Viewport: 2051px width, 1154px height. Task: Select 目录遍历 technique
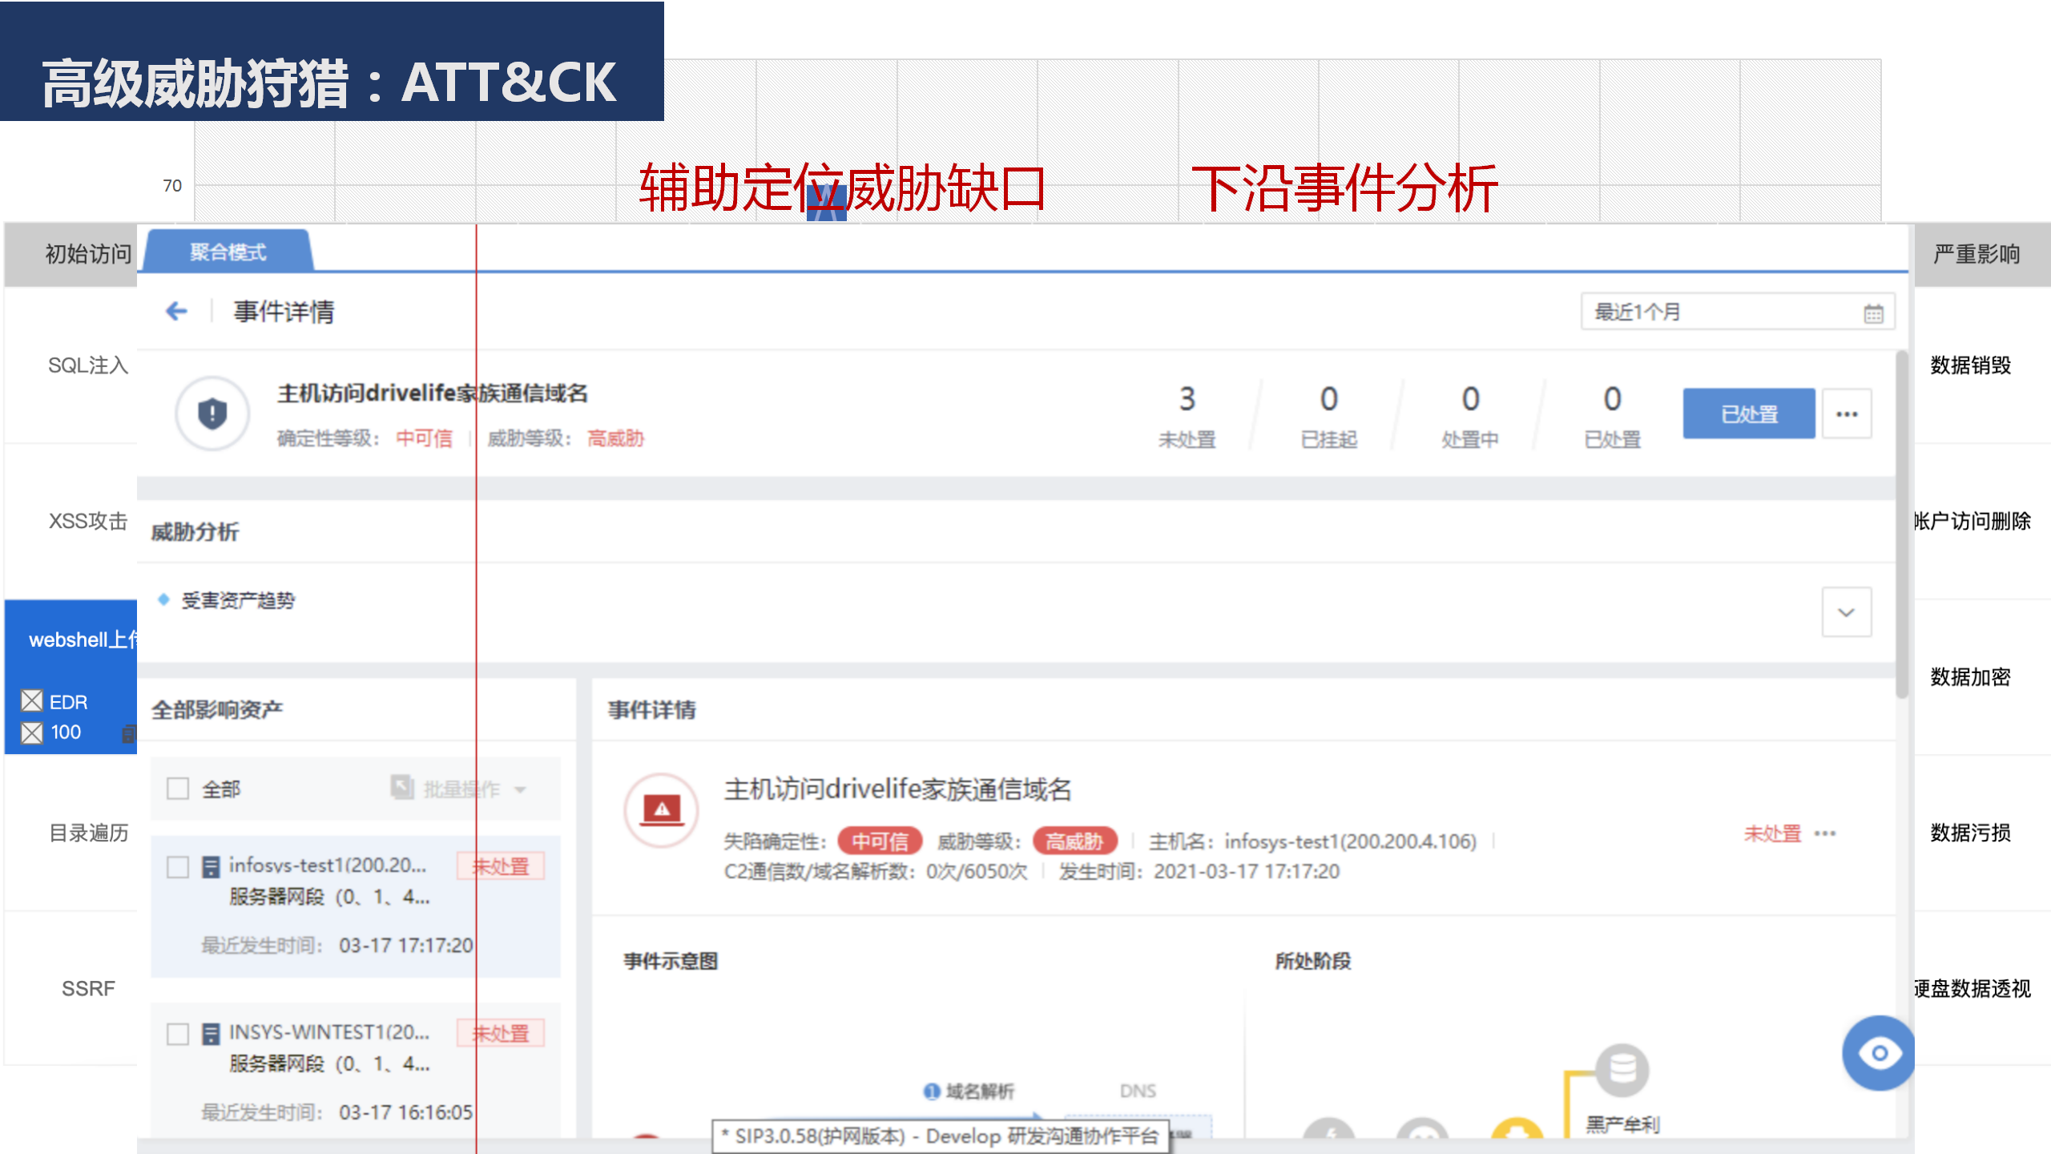click(x=88, y=833)
